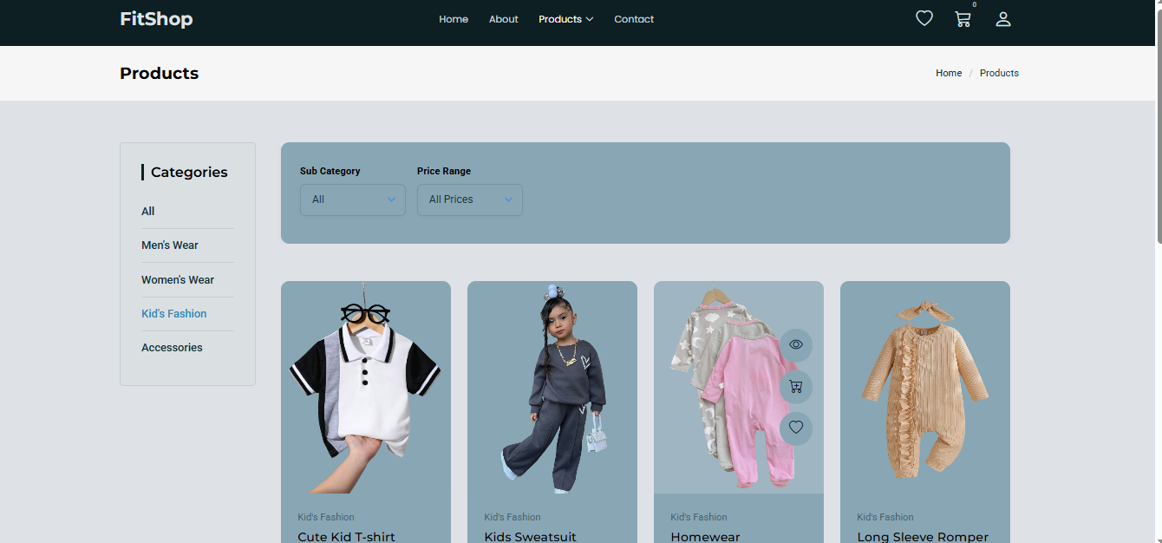Screen dimensions: 1162x543
Task: Expand the Products menu in navbar
Action: click(x=565, y=19)
